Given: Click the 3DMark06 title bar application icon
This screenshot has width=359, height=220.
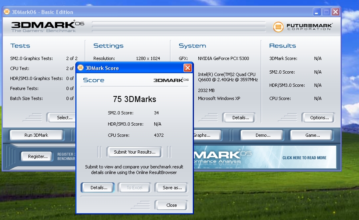Looking at the screenshot, I should click(x=7, y=12).
